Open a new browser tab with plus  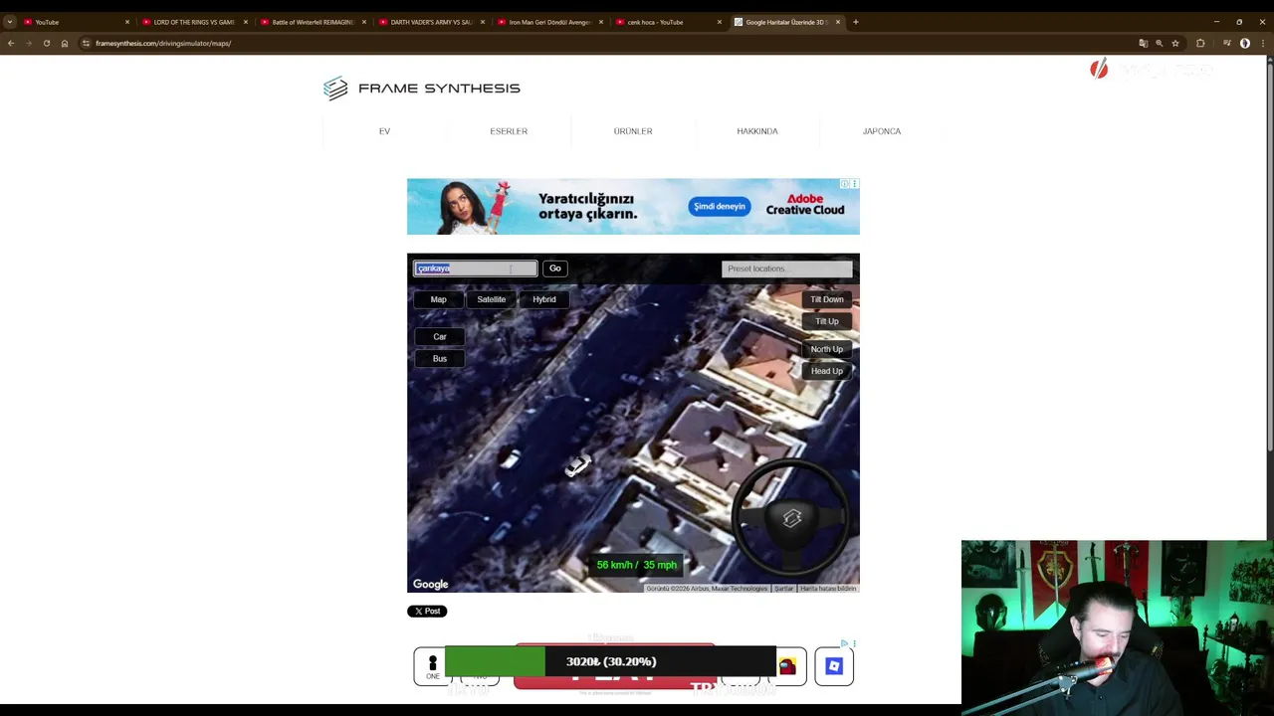tap(855, 22)
